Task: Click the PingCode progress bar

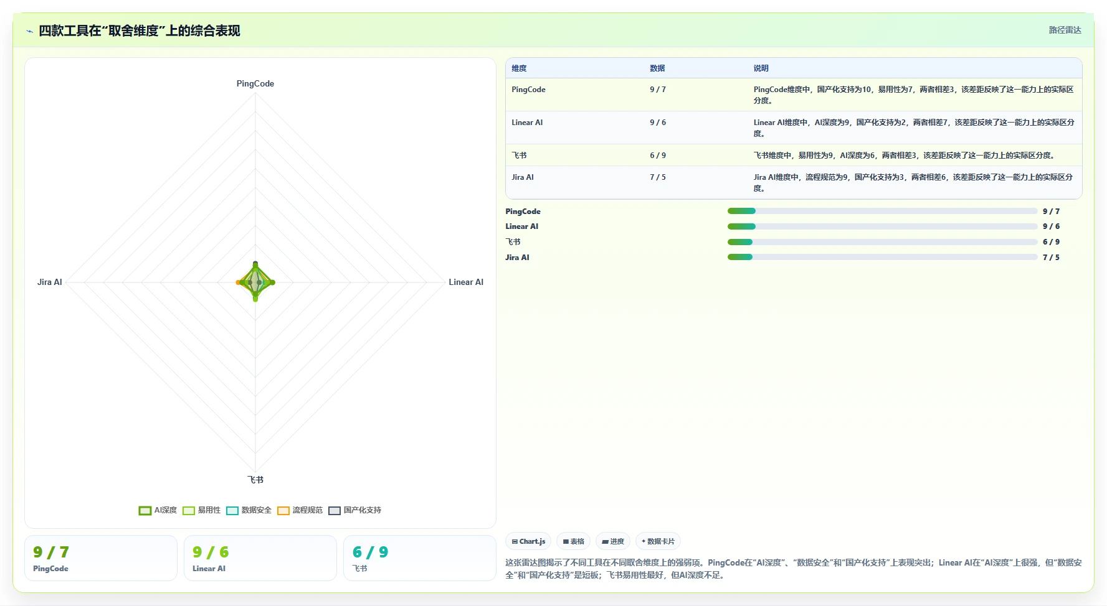Action: 882,212
